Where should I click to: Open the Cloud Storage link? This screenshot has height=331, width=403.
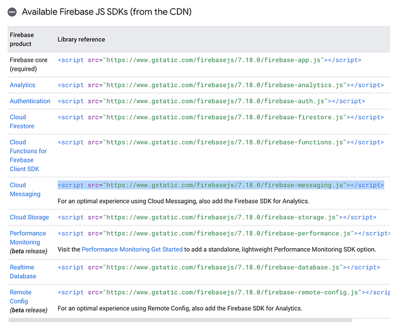29,218
